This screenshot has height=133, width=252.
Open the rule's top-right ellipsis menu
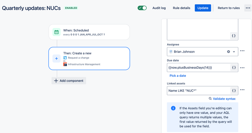248,8
